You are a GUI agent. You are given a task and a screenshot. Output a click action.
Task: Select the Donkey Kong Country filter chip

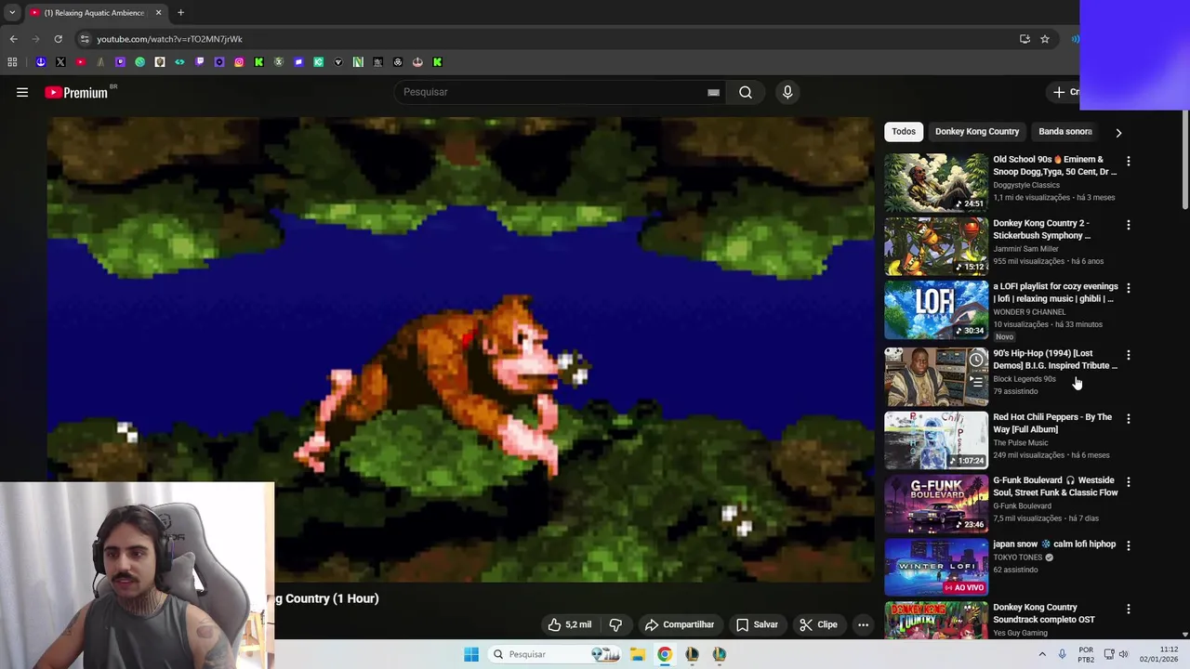pyautogui.click(x=977, y=131)
